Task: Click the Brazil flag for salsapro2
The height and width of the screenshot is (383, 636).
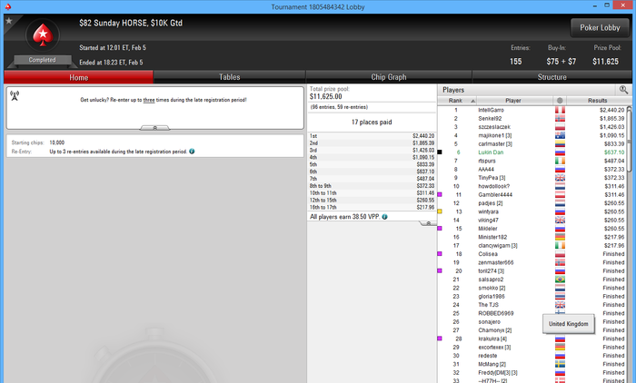Action: click(561, 280)
